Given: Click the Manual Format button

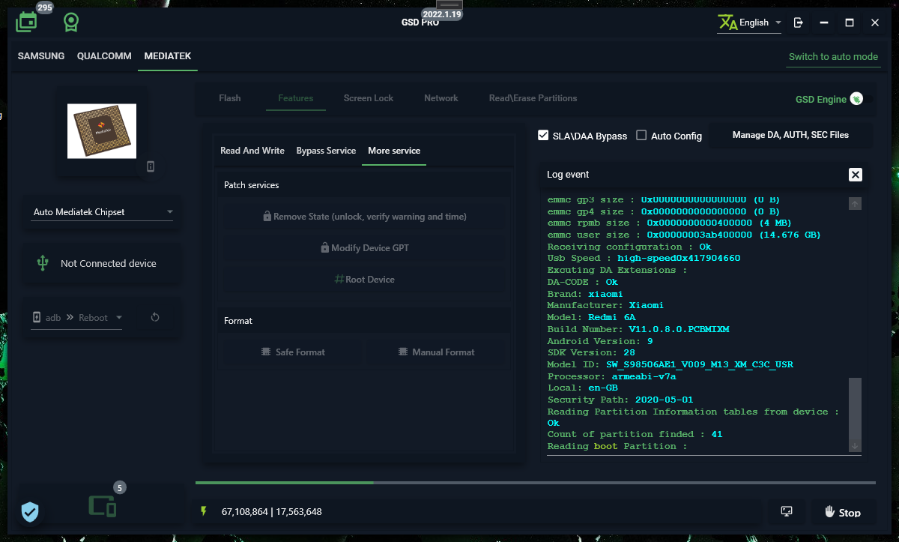Looking at the screenshot, I should tap(437, 352).
